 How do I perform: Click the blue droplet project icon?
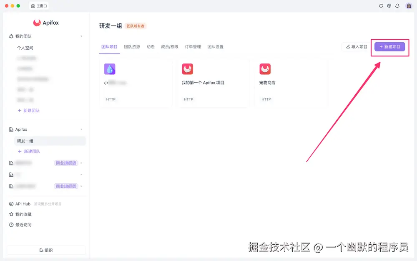[x=110, y=69]
